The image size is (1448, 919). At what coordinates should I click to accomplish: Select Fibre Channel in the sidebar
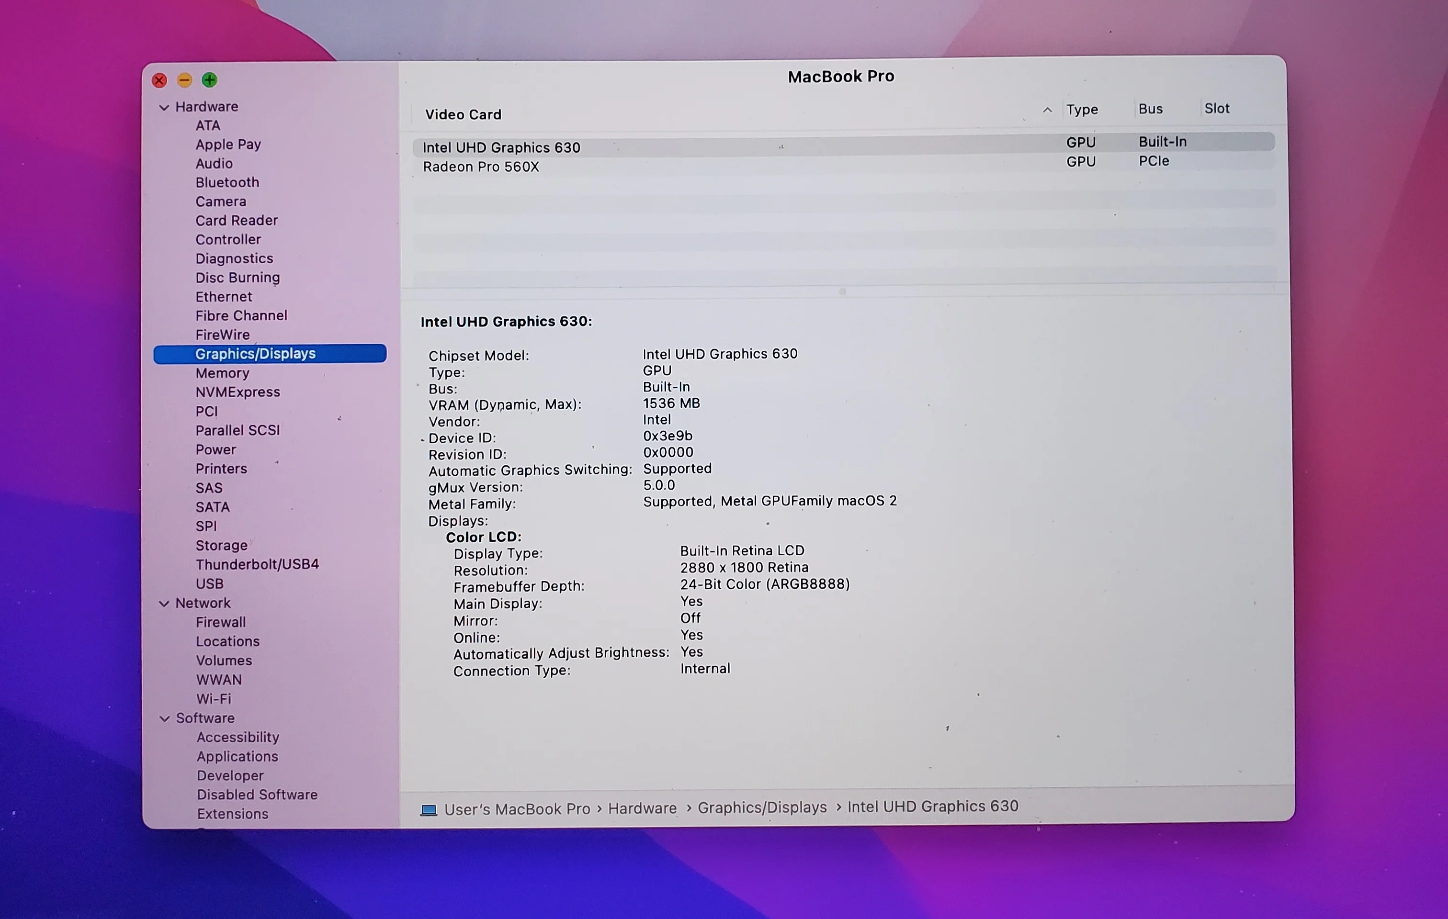coord(241,316)
